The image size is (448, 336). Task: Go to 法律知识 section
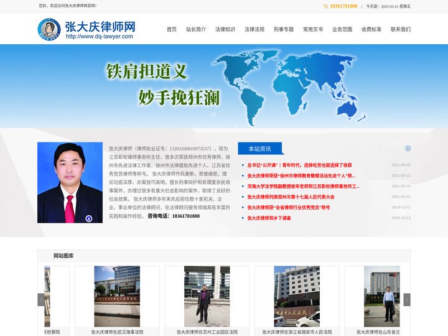click(225, 29)
